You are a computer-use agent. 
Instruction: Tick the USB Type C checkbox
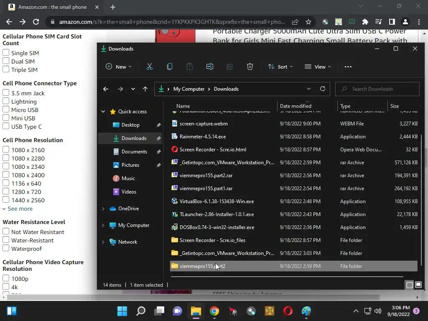pos(6,126)
